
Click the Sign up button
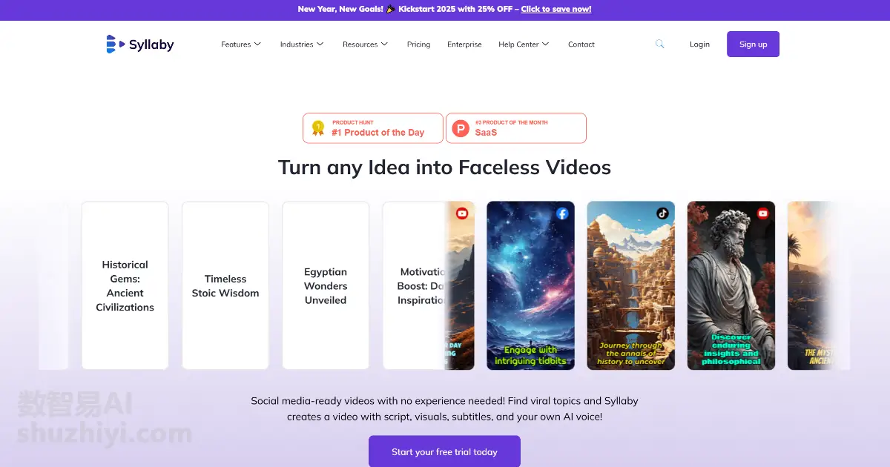pos(753,44)
